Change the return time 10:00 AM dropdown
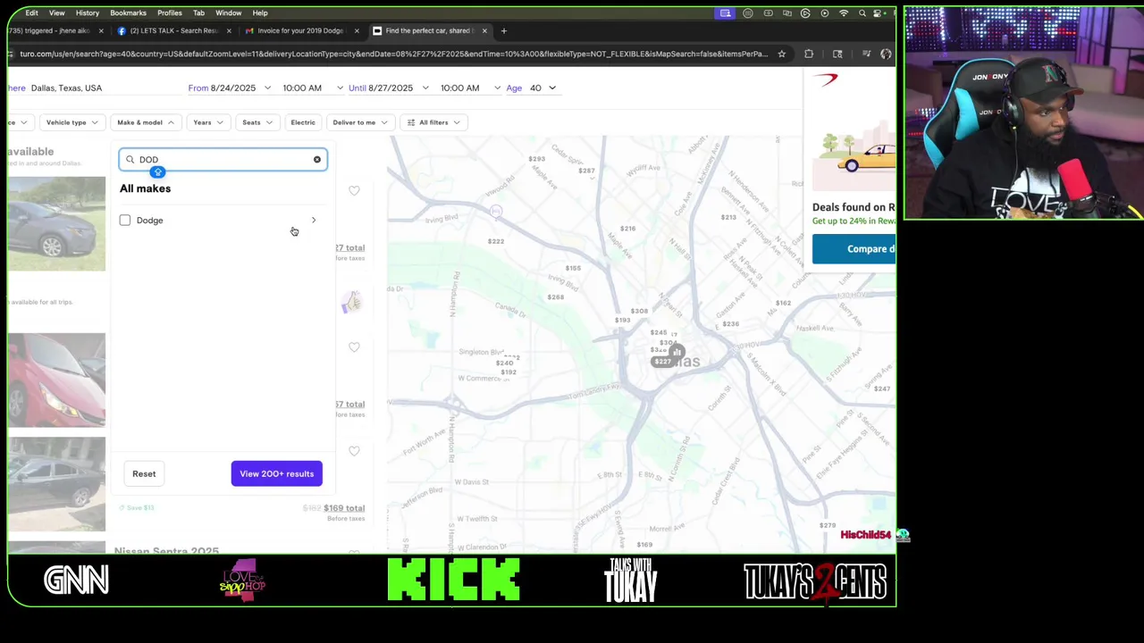Viewport: 1144px width, 643px height. coord(469,88)
